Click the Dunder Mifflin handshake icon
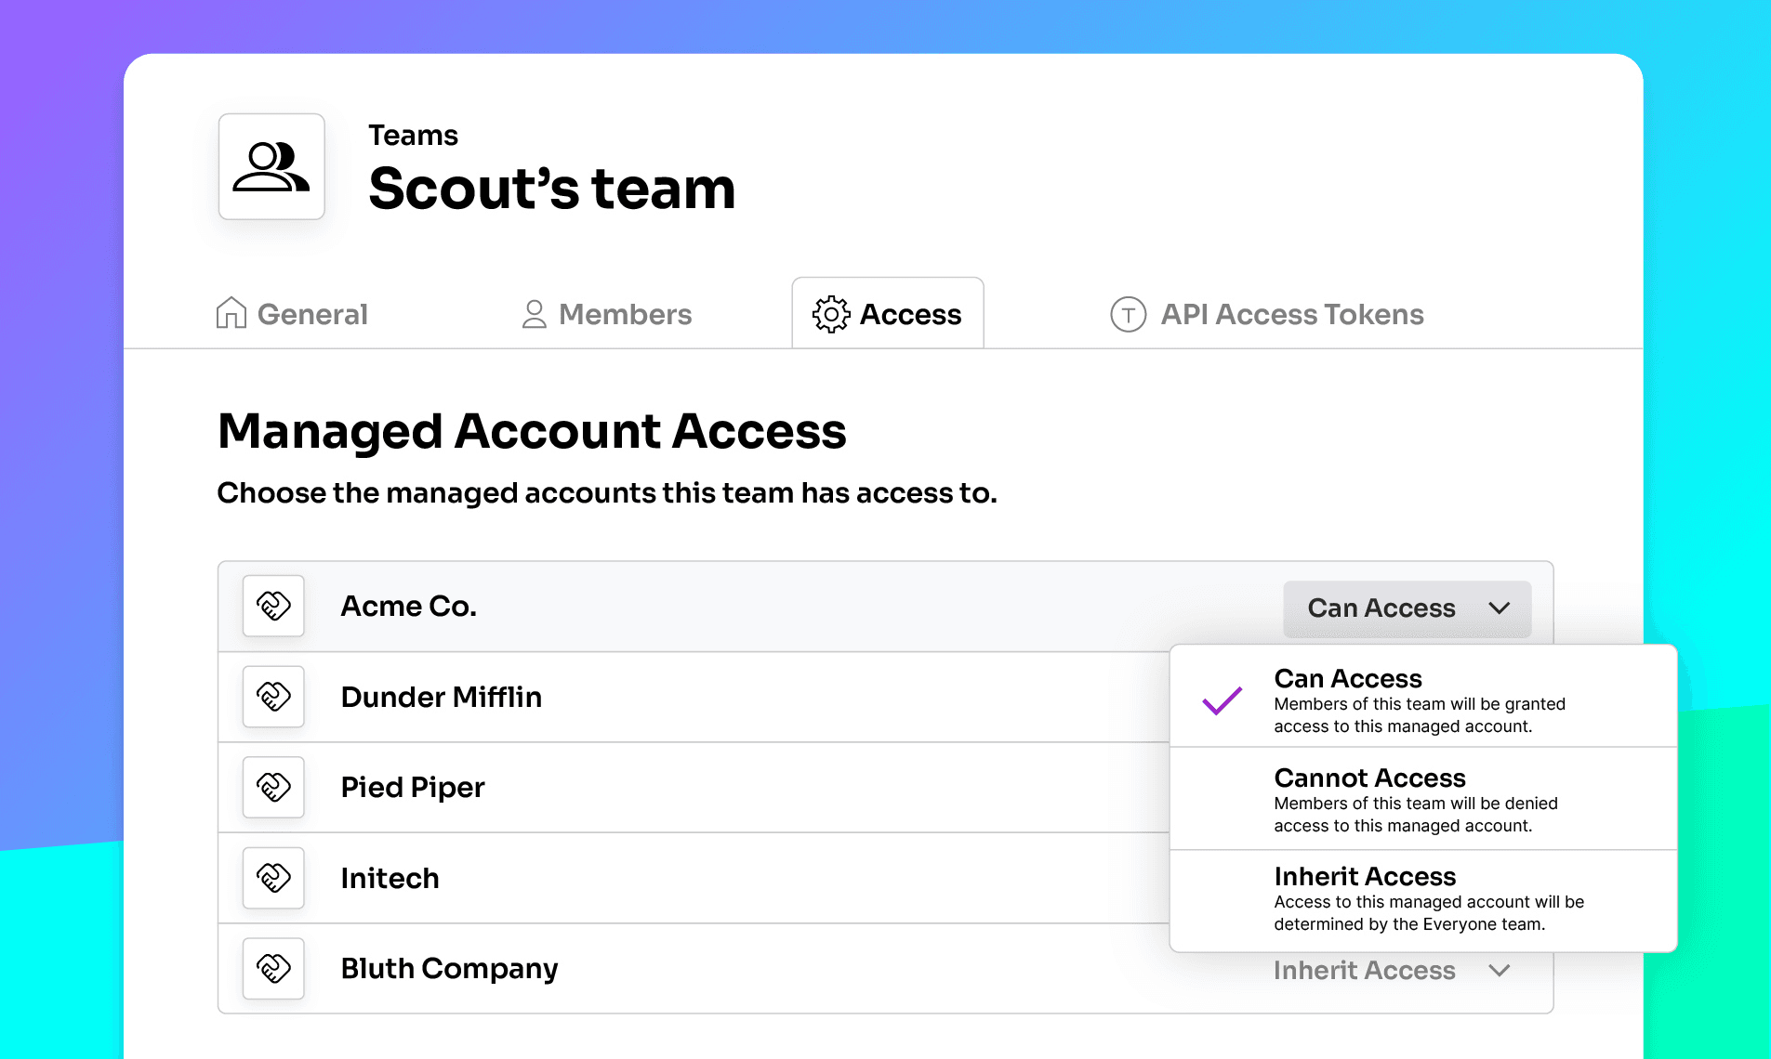1771x1059 pixels. (x=273, y=697)
